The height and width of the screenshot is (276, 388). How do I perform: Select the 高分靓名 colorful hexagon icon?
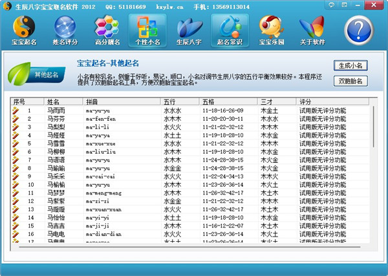coord(106,30)
